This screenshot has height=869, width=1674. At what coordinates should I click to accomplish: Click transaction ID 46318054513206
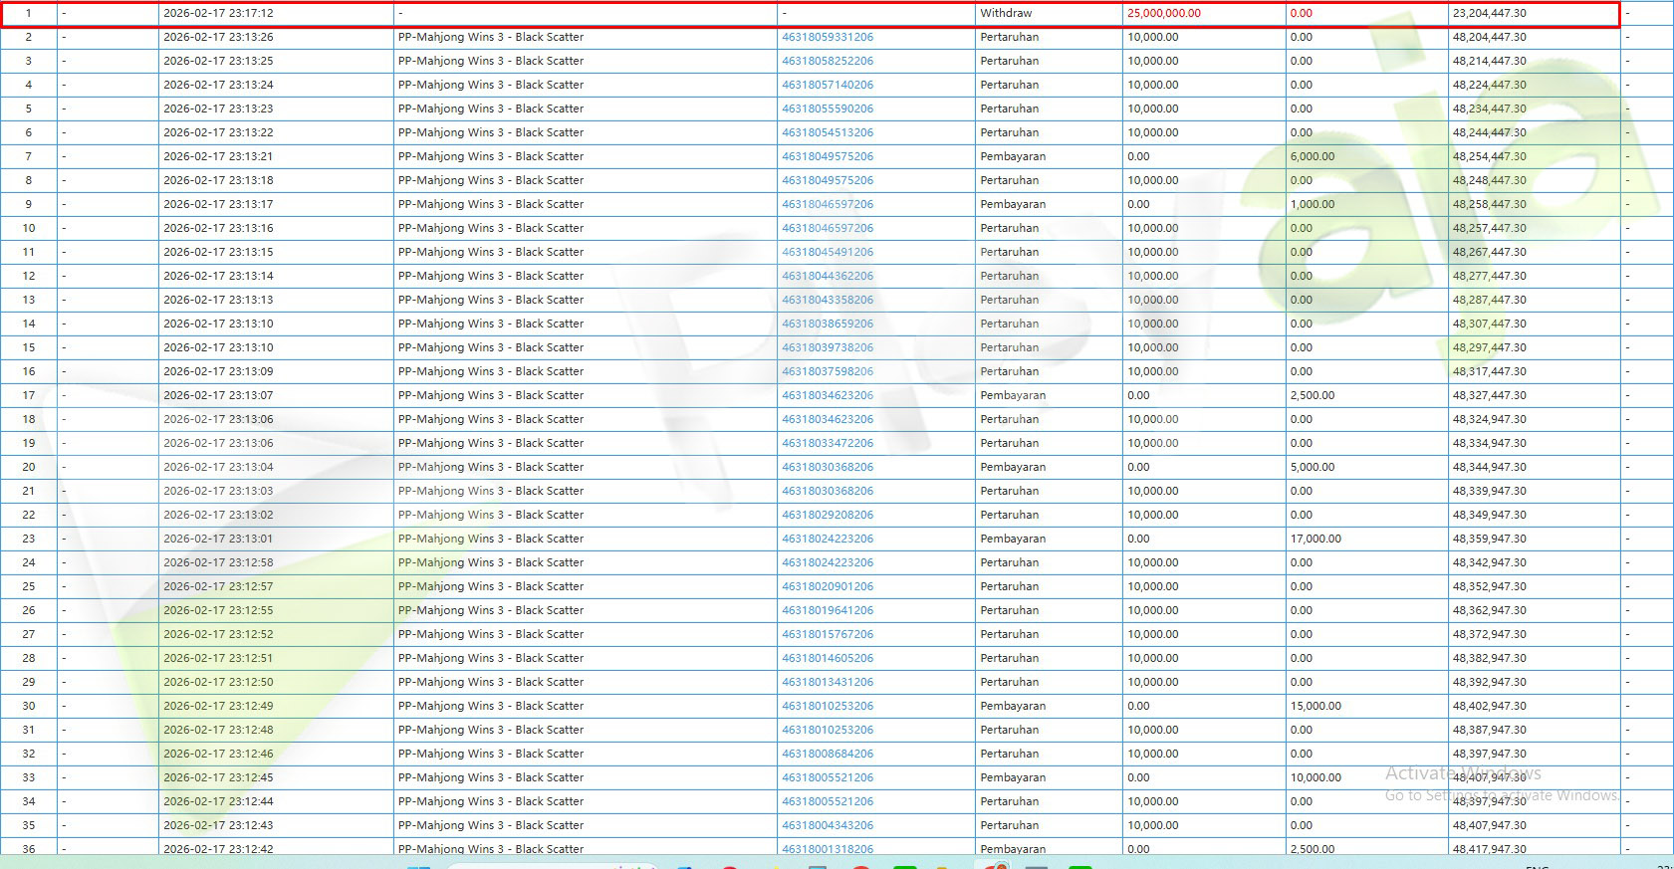[x=827, y=132]
